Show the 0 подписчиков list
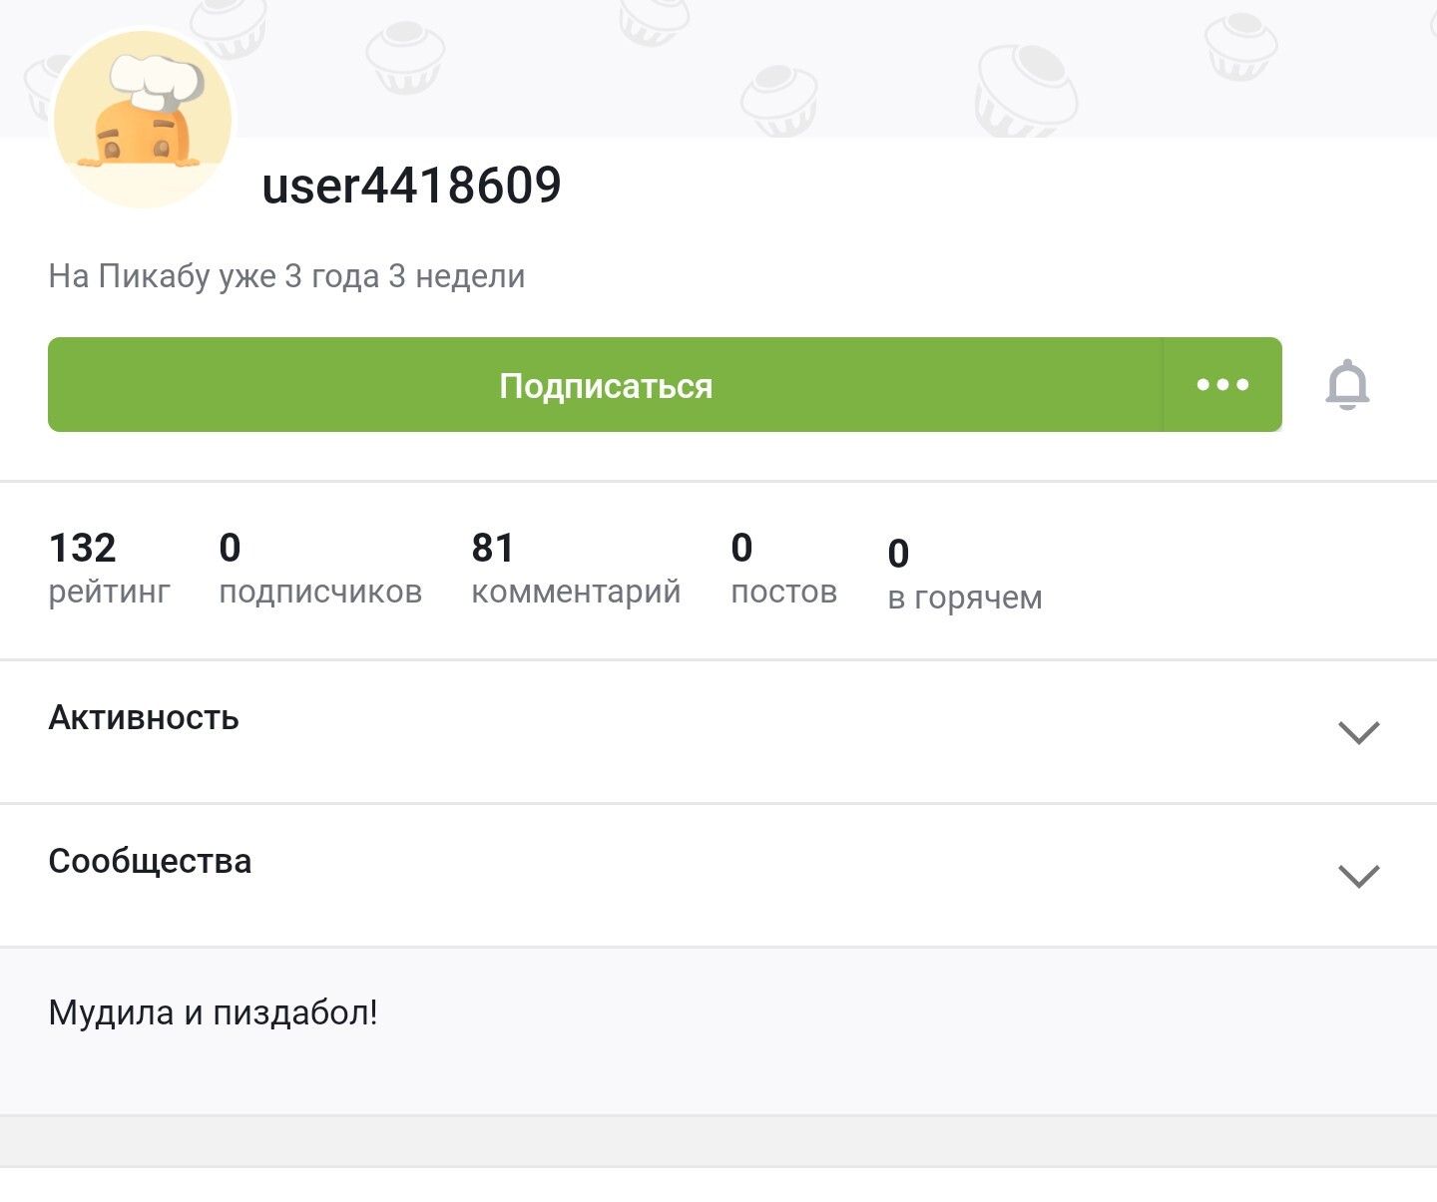Screen dimensions: 1437x1202 tap(319, 569)
